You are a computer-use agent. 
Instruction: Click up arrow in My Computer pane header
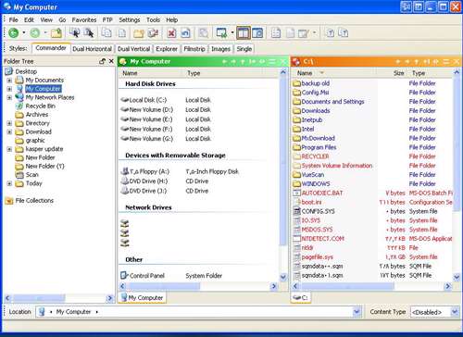[243, 62]
